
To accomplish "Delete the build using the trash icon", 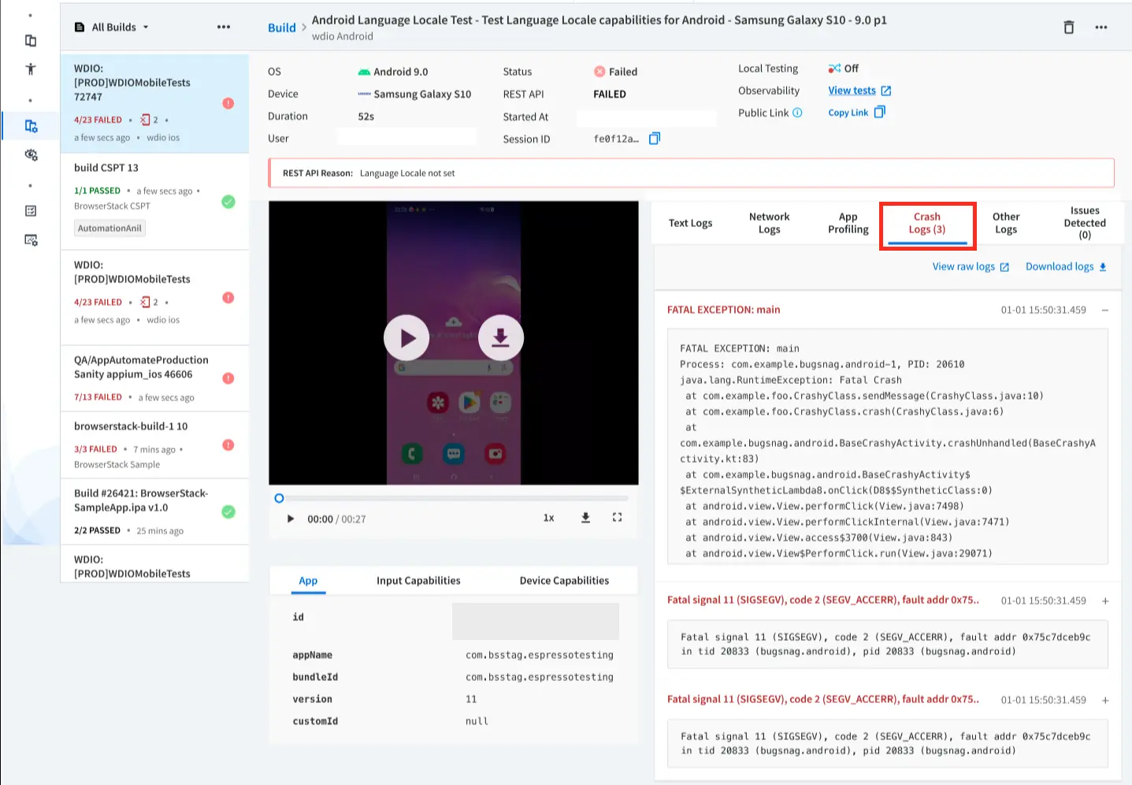I will click(1068, 28).
